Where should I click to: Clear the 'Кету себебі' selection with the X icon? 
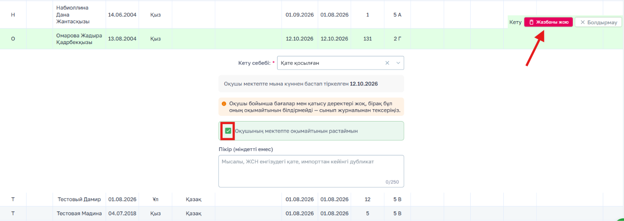(x=387, y=63)
